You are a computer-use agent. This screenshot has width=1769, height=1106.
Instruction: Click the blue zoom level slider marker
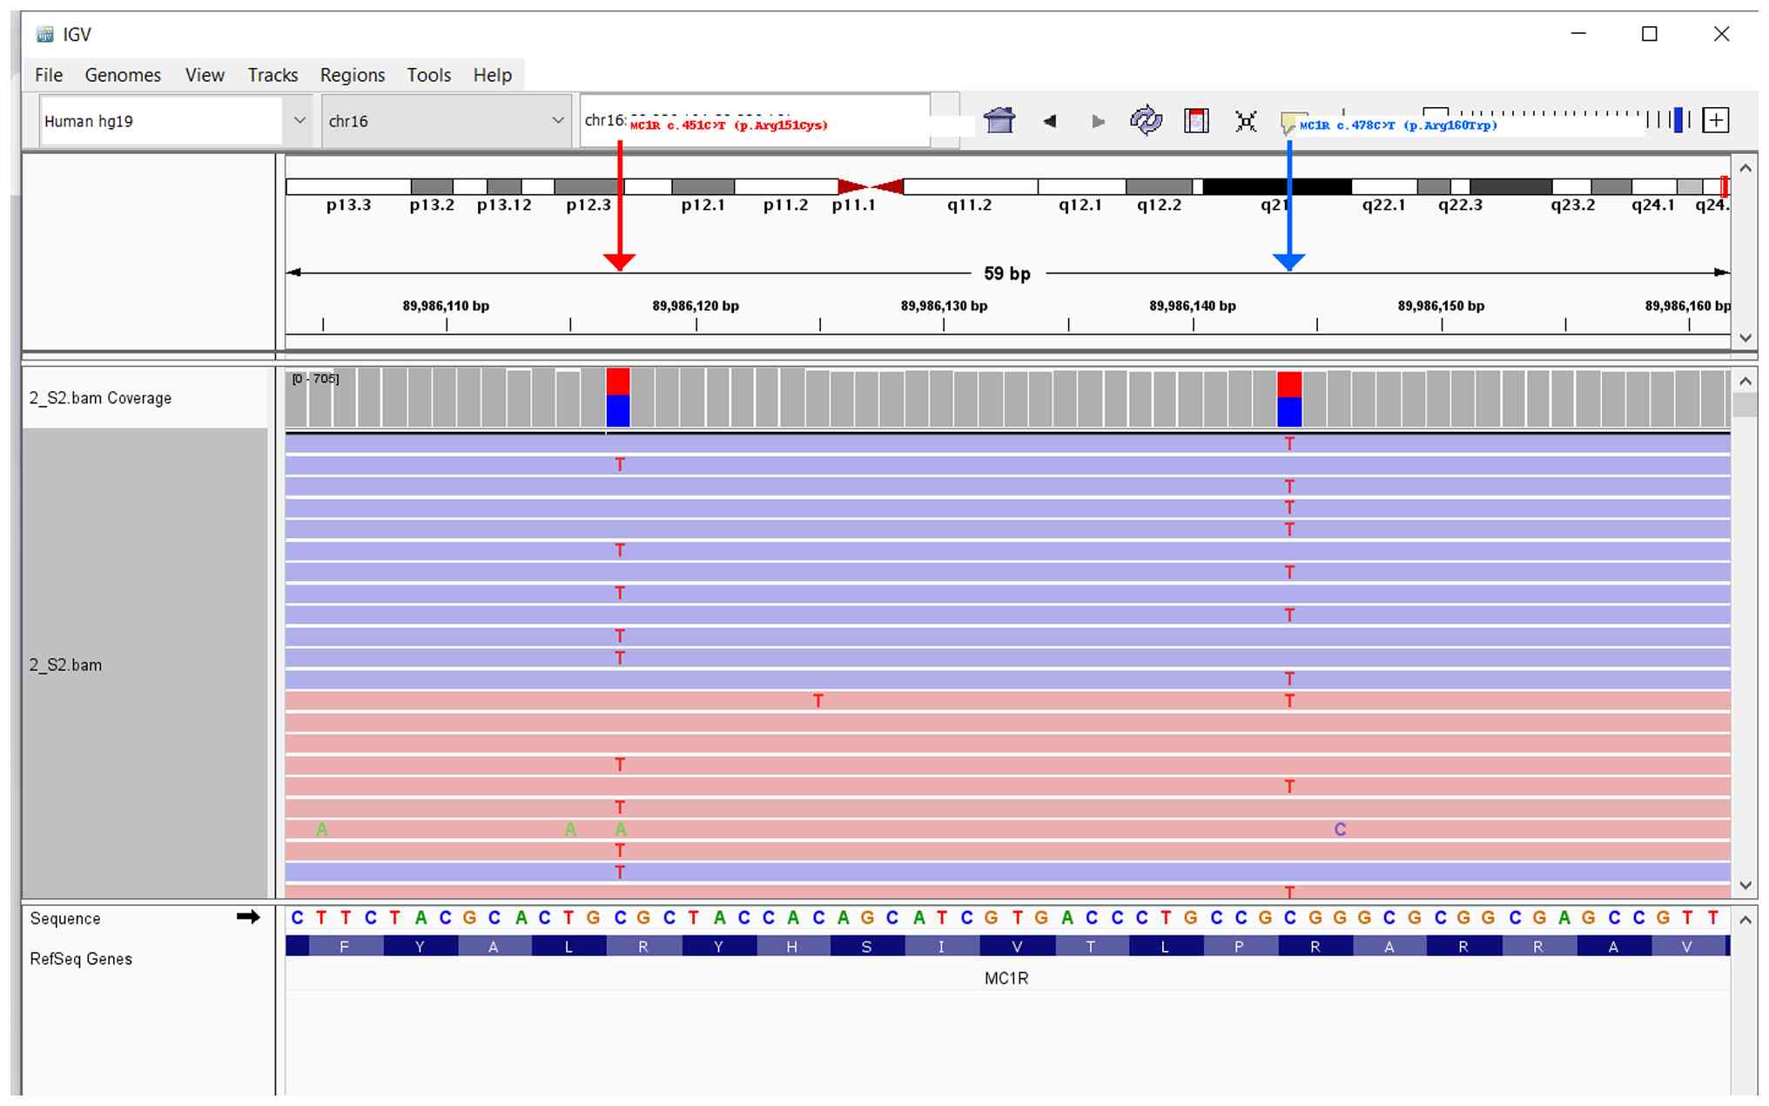pyautogui.click(x=1678, y=120)
